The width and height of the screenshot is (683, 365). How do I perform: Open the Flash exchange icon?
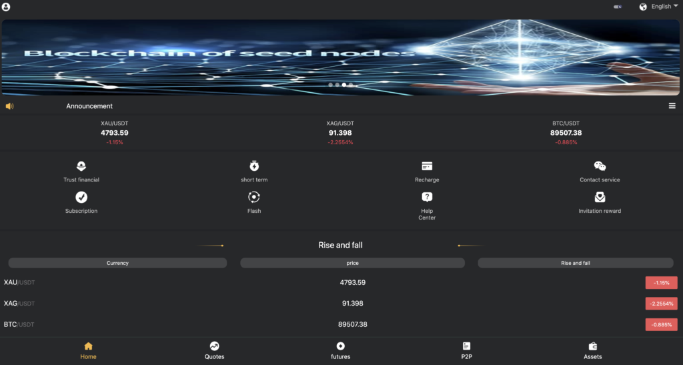coord(254,197)
